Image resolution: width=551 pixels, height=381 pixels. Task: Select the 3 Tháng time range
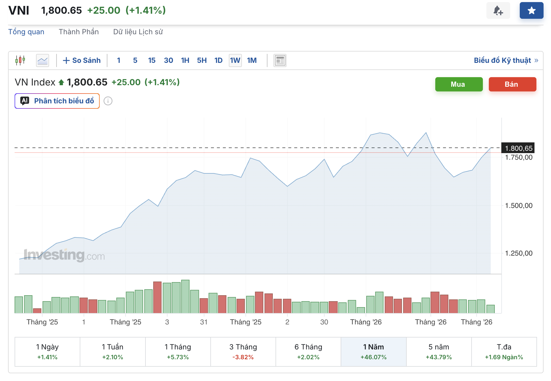(243, 352)
